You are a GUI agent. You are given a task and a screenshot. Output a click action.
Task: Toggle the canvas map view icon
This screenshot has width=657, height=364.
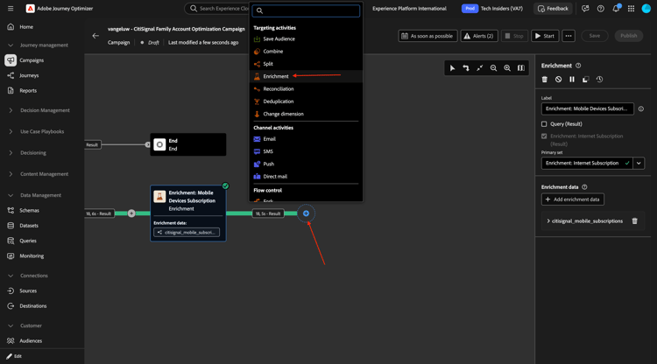tap(521, 68)
